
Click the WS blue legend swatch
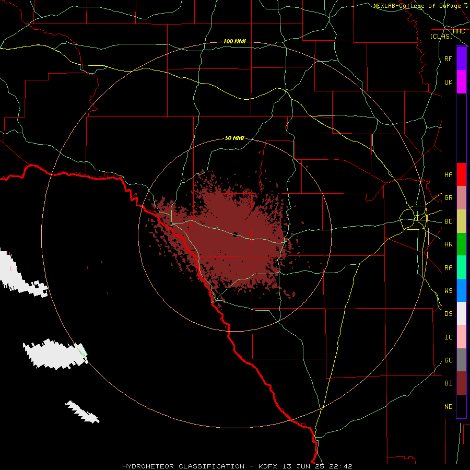pos(461,290)
